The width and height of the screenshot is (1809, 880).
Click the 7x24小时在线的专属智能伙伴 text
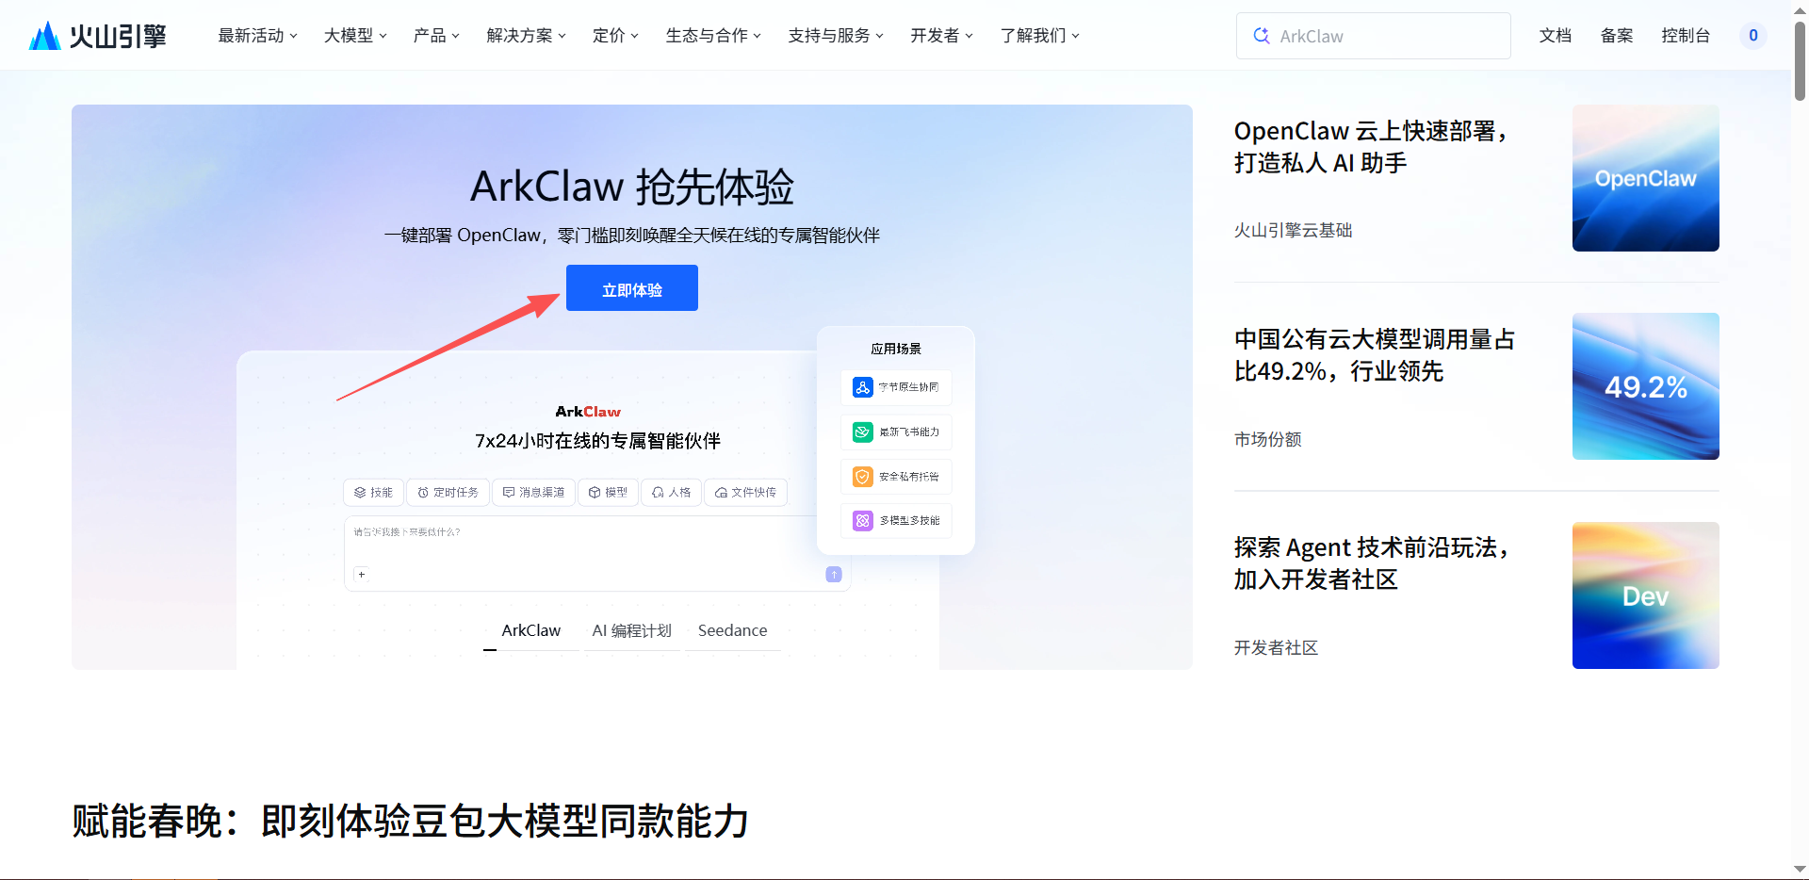pos(597,441)
